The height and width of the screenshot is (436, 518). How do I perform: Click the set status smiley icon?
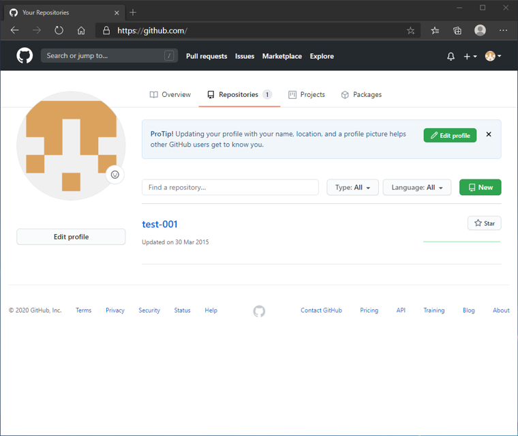coord(115,175)
